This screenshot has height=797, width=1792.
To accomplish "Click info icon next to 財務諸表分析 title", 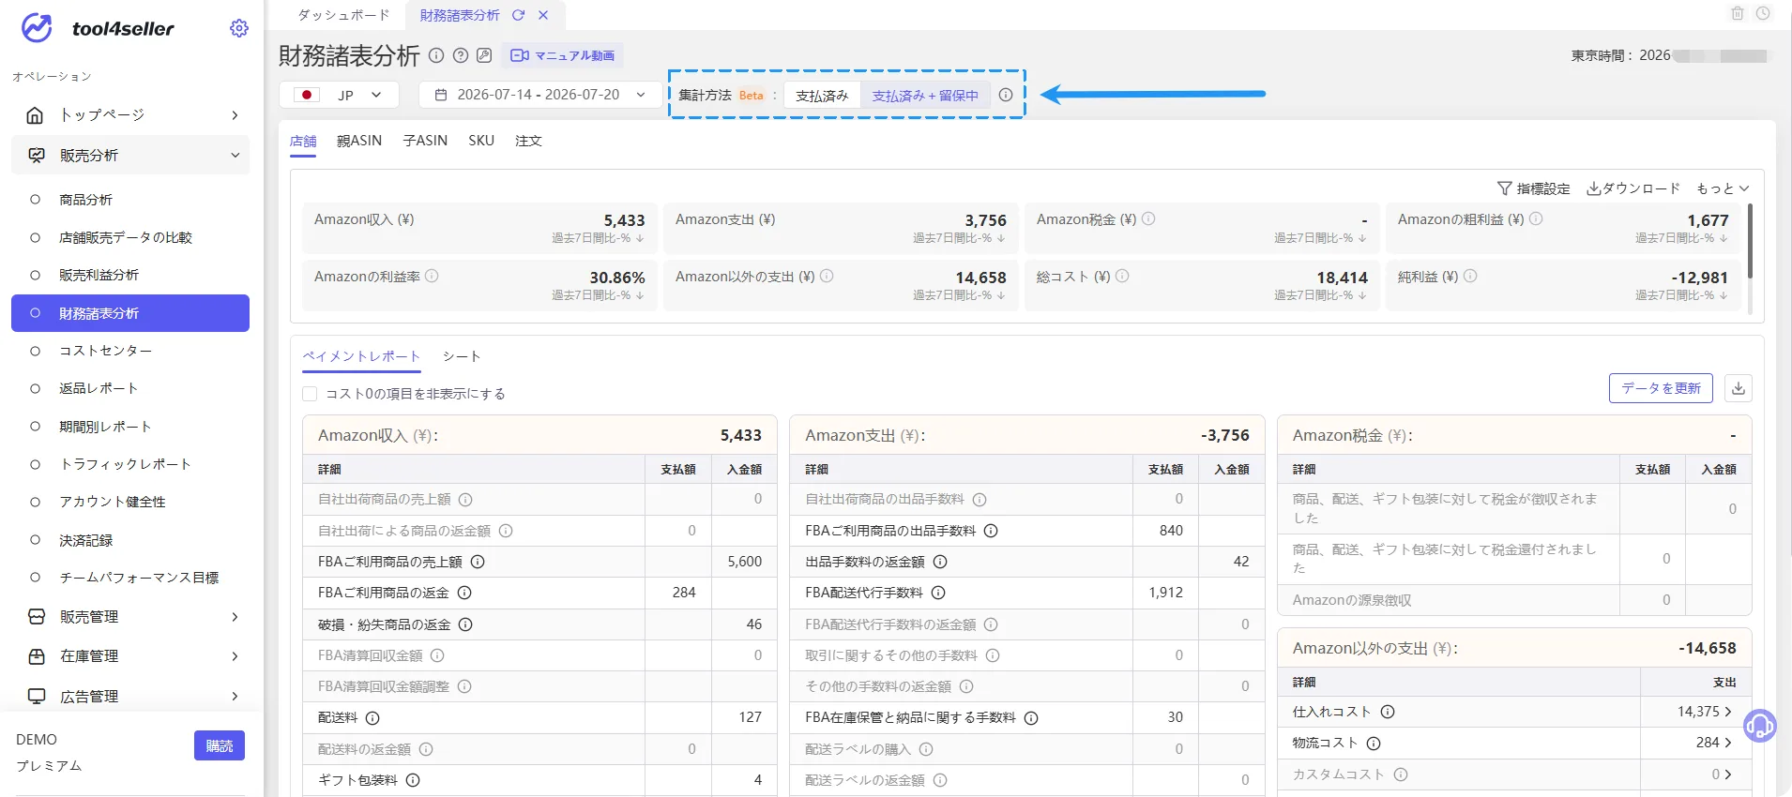I will (436, 55).
